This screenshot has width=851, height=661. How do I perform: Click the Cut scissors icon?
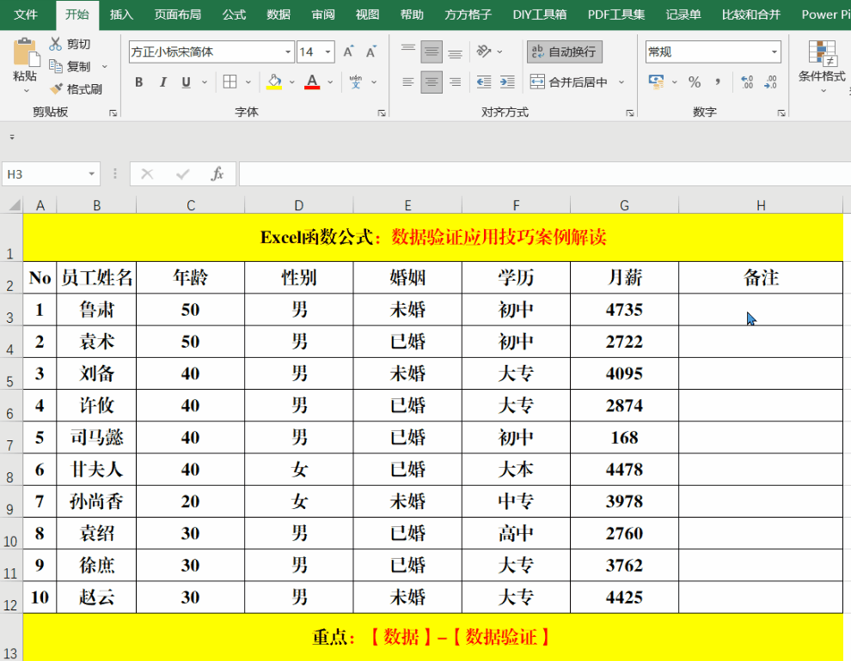pos(55,44)
